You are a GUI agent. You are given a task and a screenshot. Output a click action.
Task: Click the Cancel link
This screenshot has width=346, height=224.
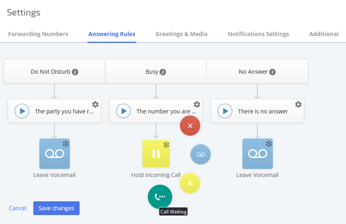[x=18, y=208]
